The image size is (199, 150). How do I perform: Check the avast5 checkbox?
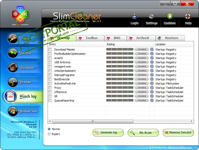point(50,58)
